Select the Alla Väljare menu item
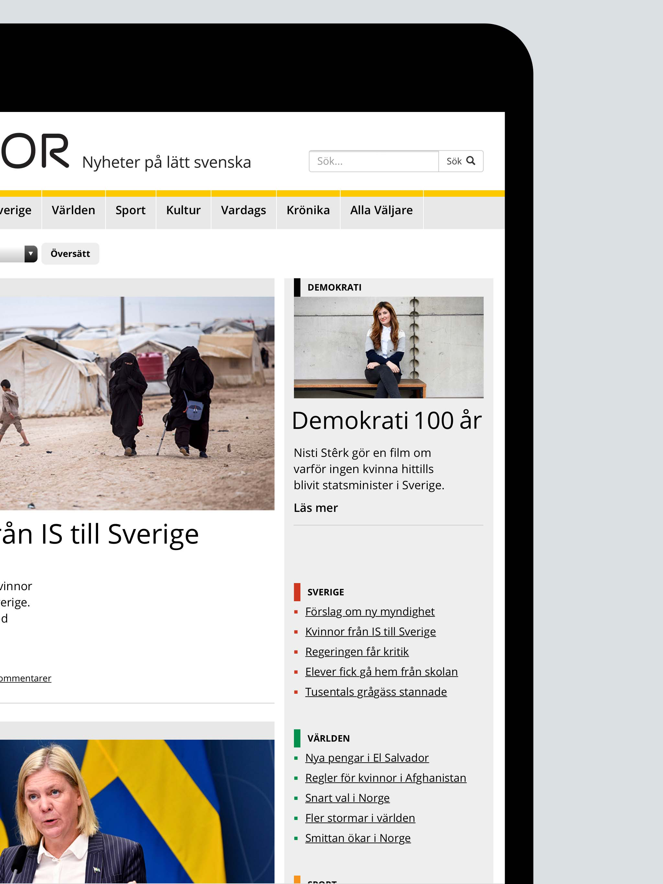663x884 pixels. click(381, 210)
